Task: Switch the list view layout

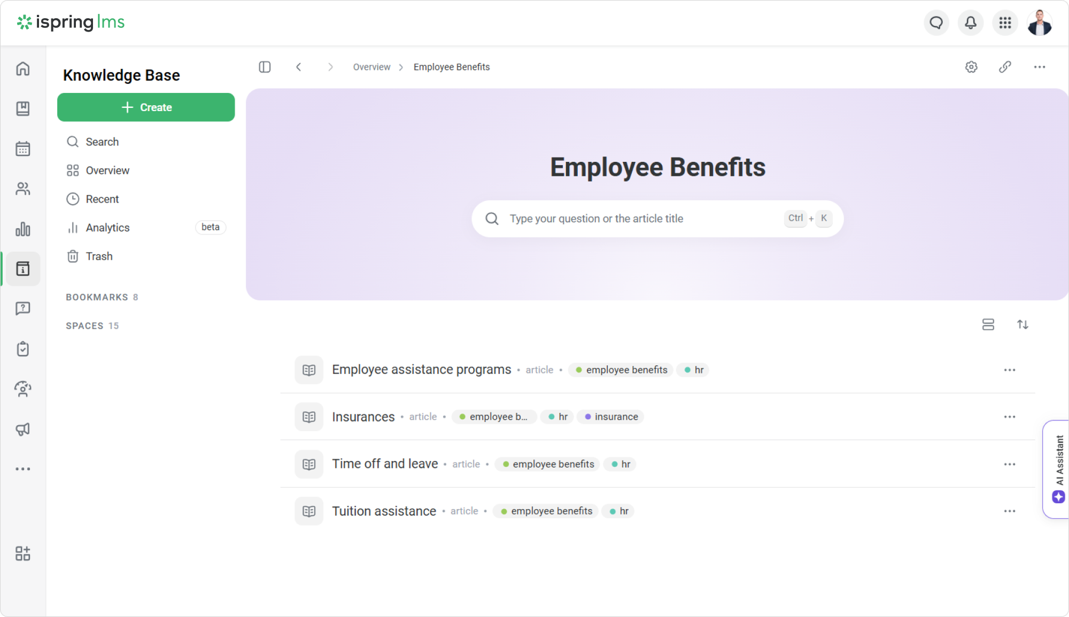Action: click(988, 325)
